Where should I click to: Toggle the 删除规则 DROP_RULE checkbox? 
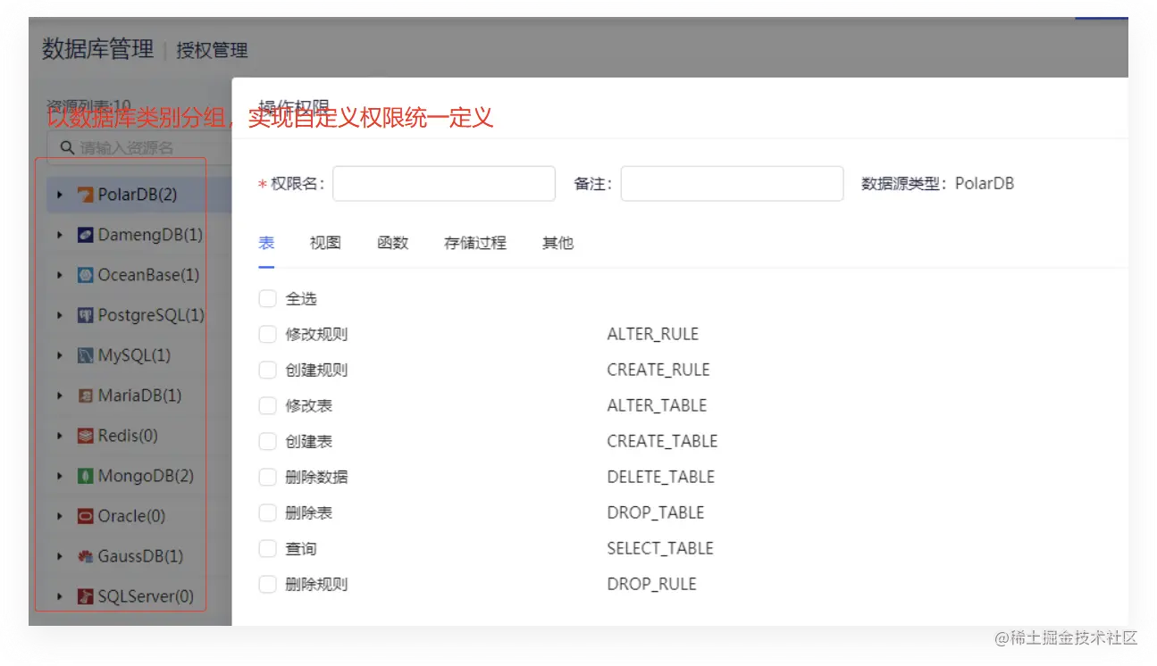coord(267,584)
